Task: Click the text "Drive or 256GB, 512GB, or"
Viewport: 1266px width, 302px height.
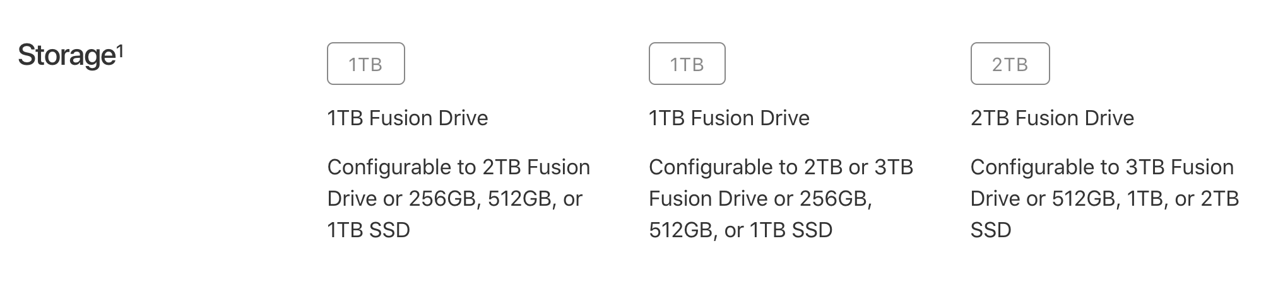Action: point(454,199)
